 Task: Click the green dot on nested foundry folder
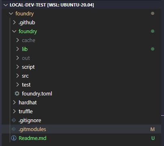pos(153,31)
